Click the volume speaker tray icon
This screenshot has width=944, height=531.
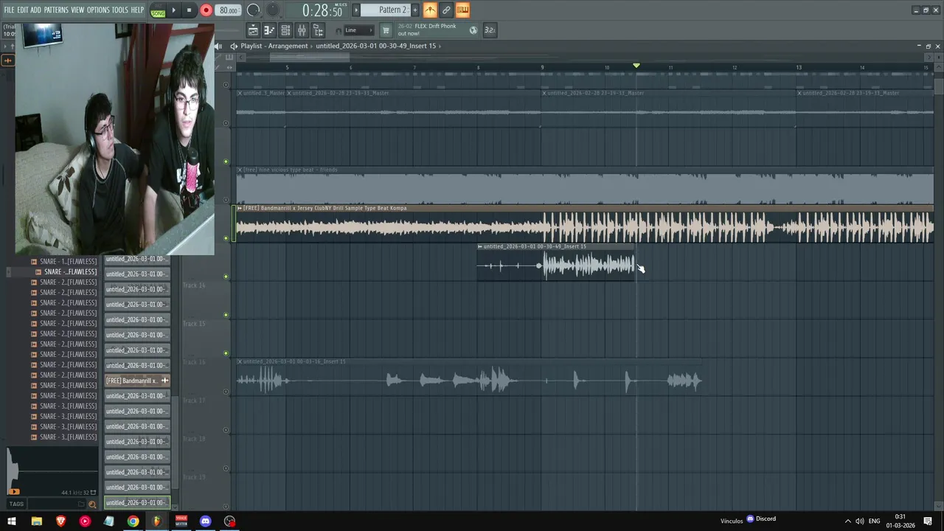(860, 521)
